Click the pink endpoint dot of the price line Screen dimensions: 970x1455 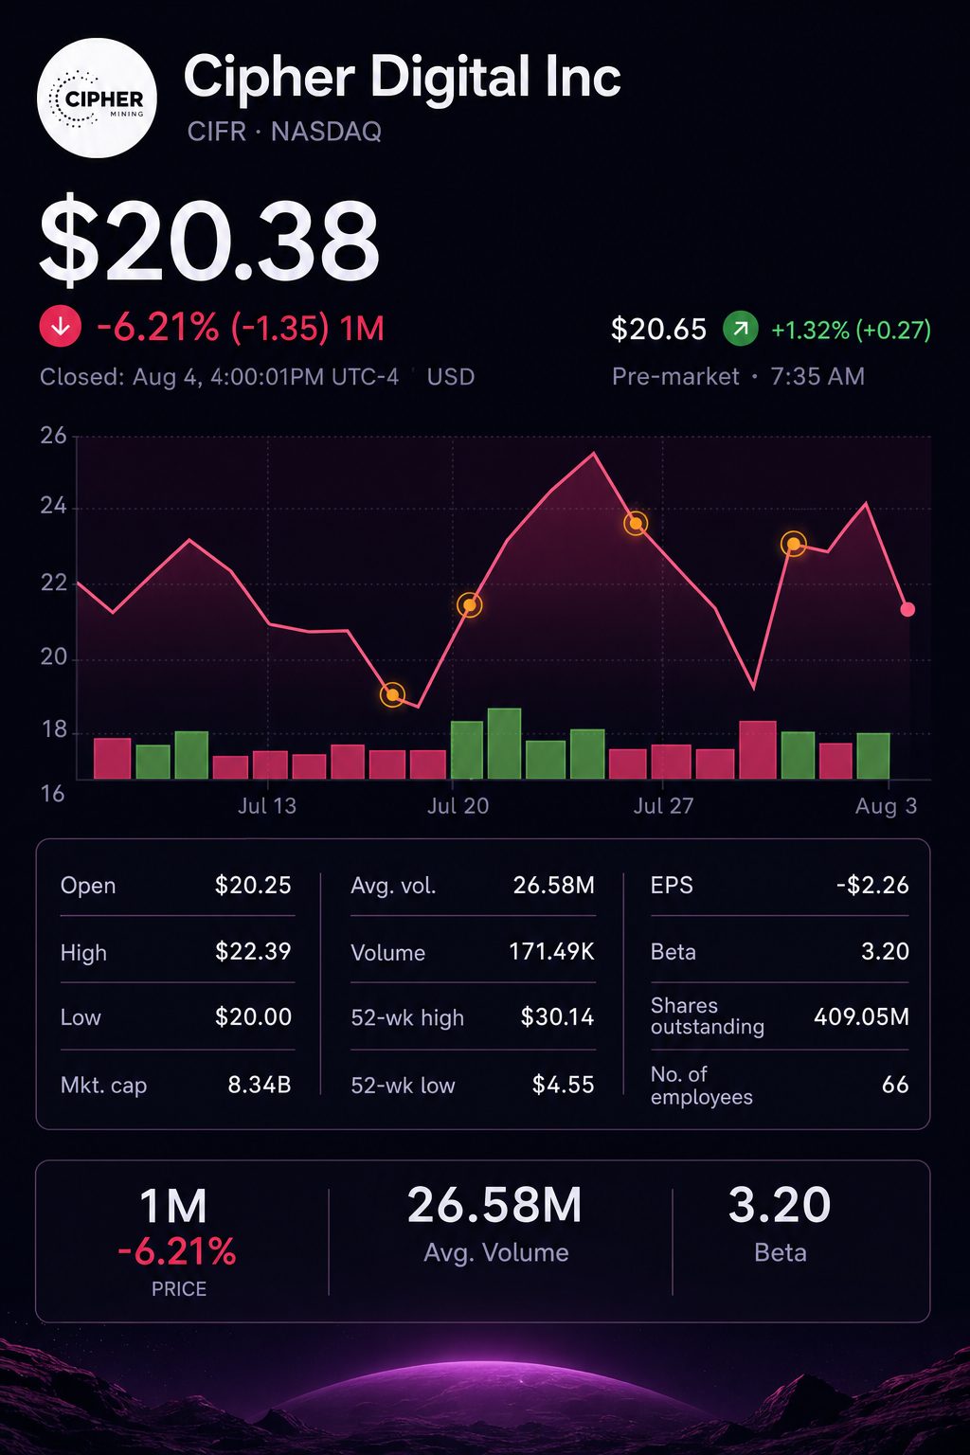(907, 609)
